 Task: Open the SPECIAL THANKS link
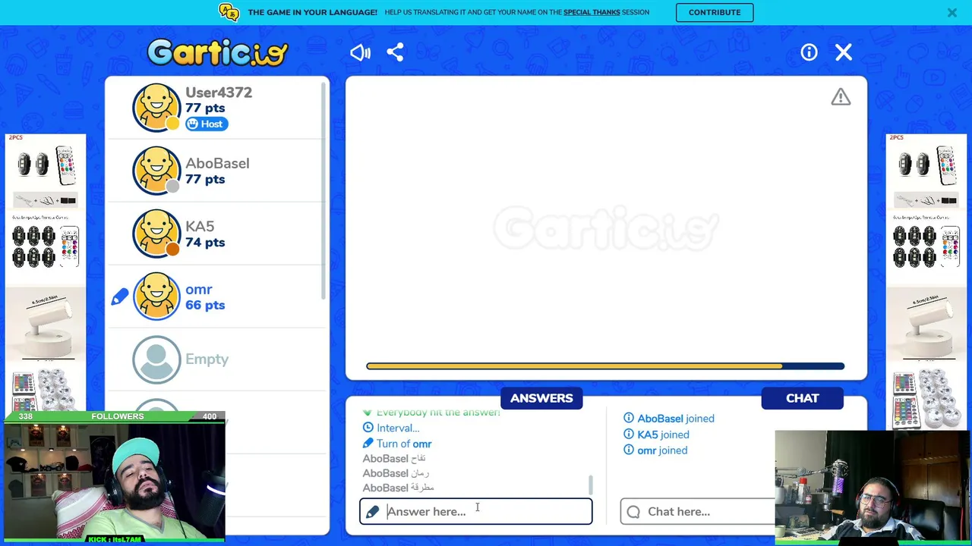pos(592,12)
